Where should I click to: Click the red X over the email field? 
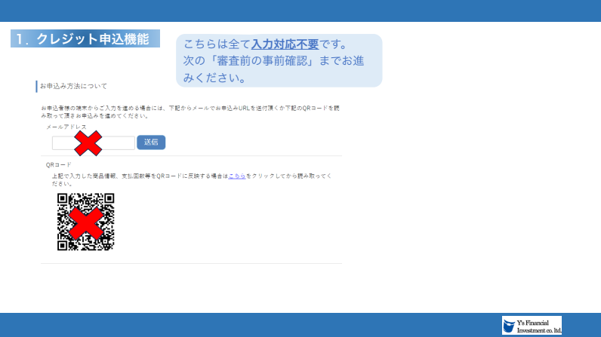point(88,142)
